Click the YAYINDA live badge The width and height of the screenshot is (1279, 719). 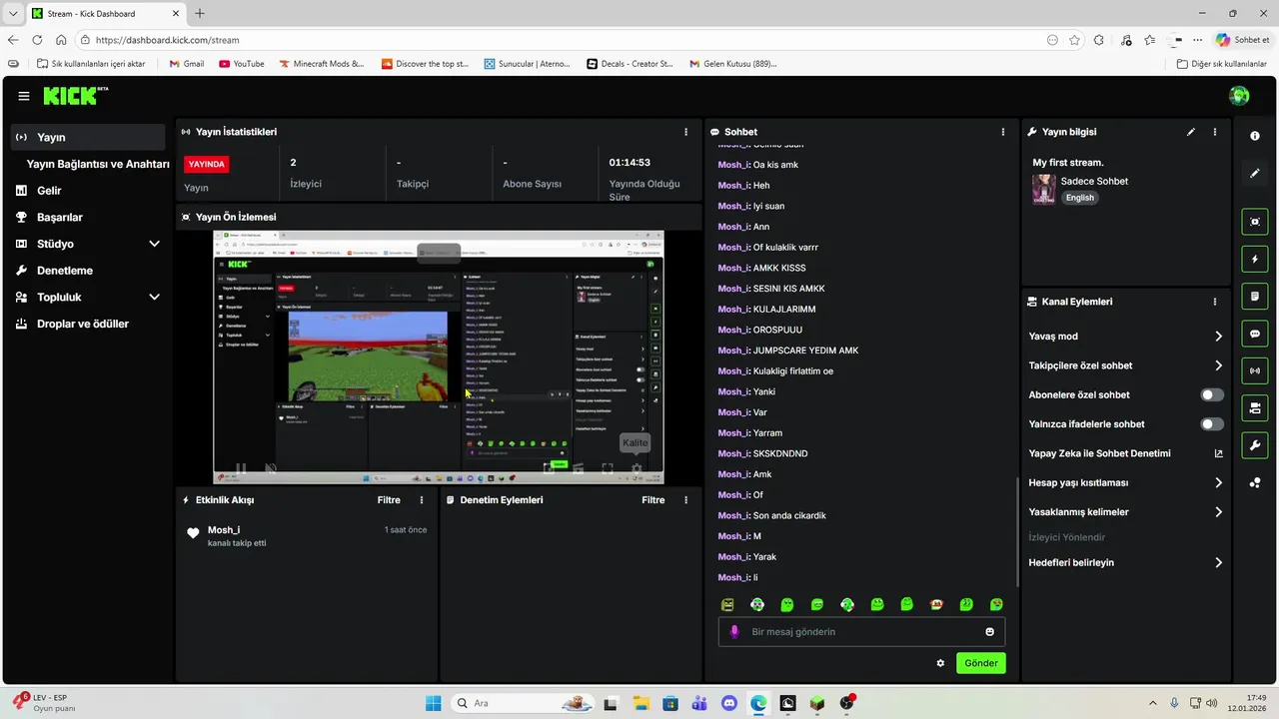coord(207,164)
